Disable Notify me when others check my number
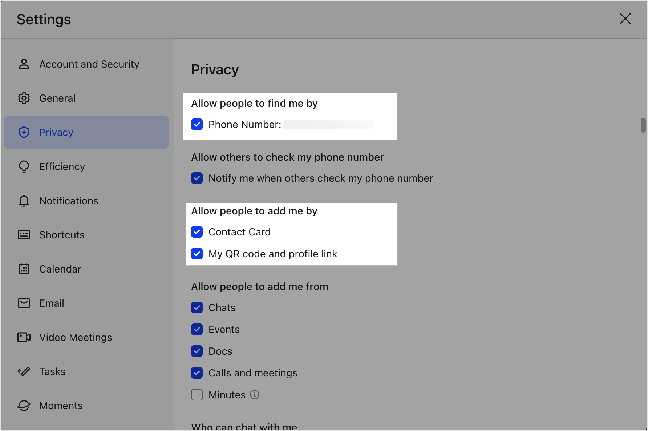Image resolution: width=648 pixels, height=431 pixels. click(197, 178)
